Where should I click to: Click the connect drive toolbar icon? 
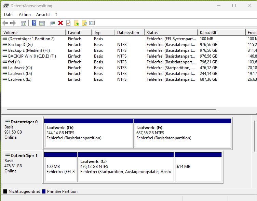52,23
